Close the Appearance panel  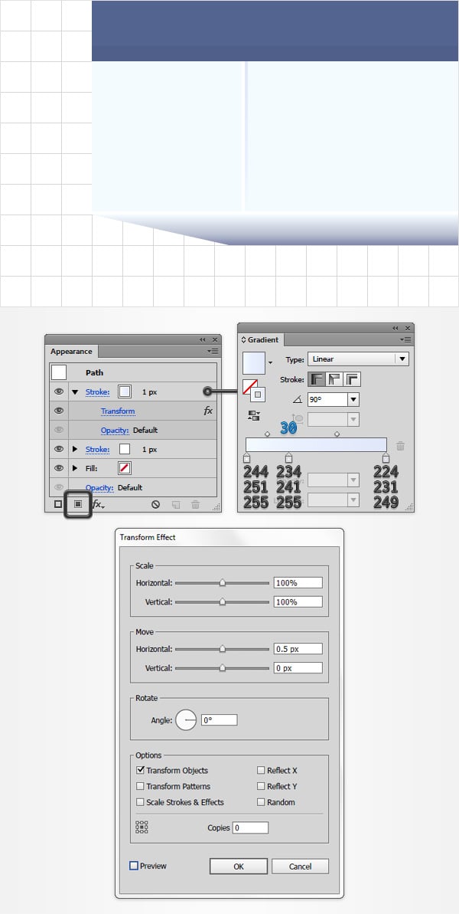[x=215, y=339]
